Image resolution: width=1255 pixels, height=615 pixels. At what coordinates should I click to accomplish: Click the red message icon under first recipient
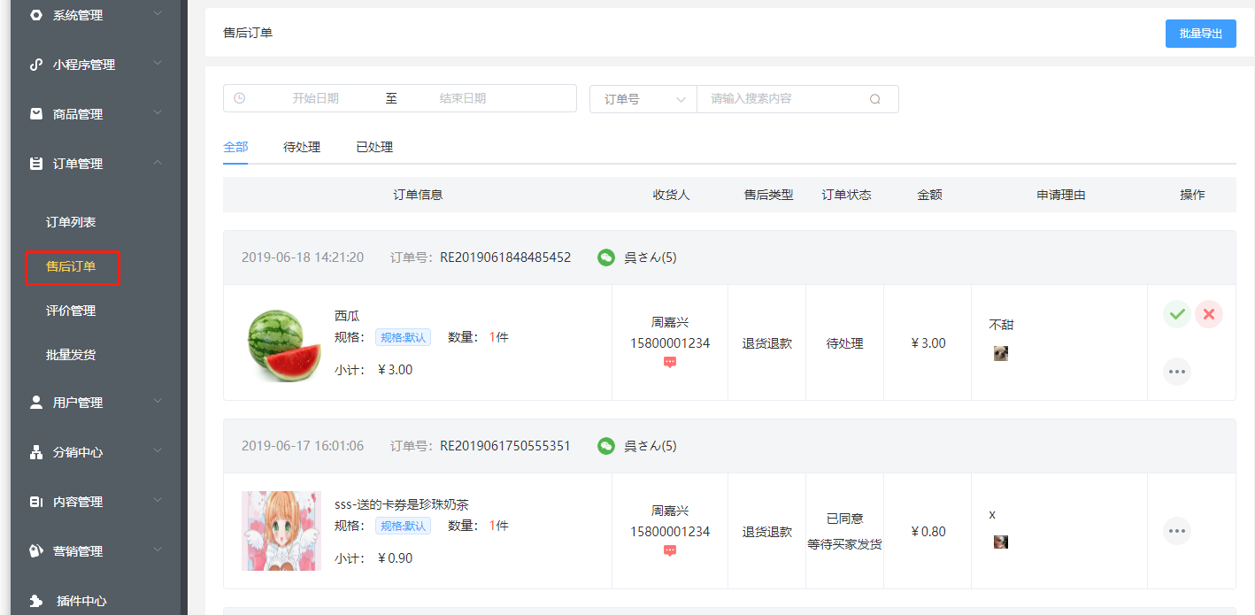click(670, 363)
